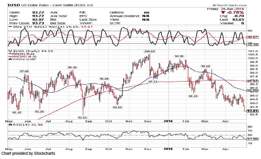The image size is (261, 159).
Task: Click the 93.15 low price label
Action: tap(17, 112)
